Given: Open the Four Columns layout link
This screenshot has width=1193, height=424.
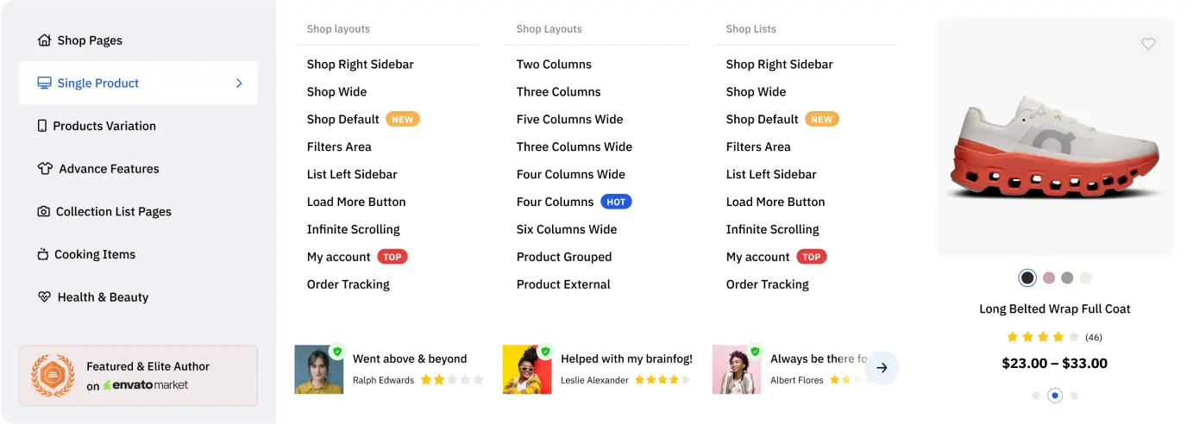Looking at the screenshot, I should 555,202.
